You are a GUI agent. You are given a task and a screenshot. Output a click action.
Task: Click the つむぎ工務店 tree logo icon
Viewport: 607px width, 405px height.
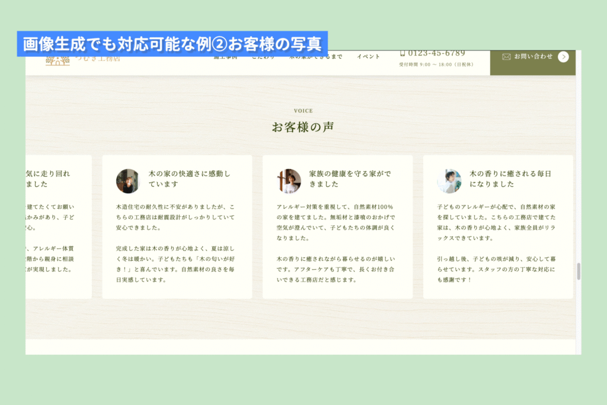click(x=57, y=60)
